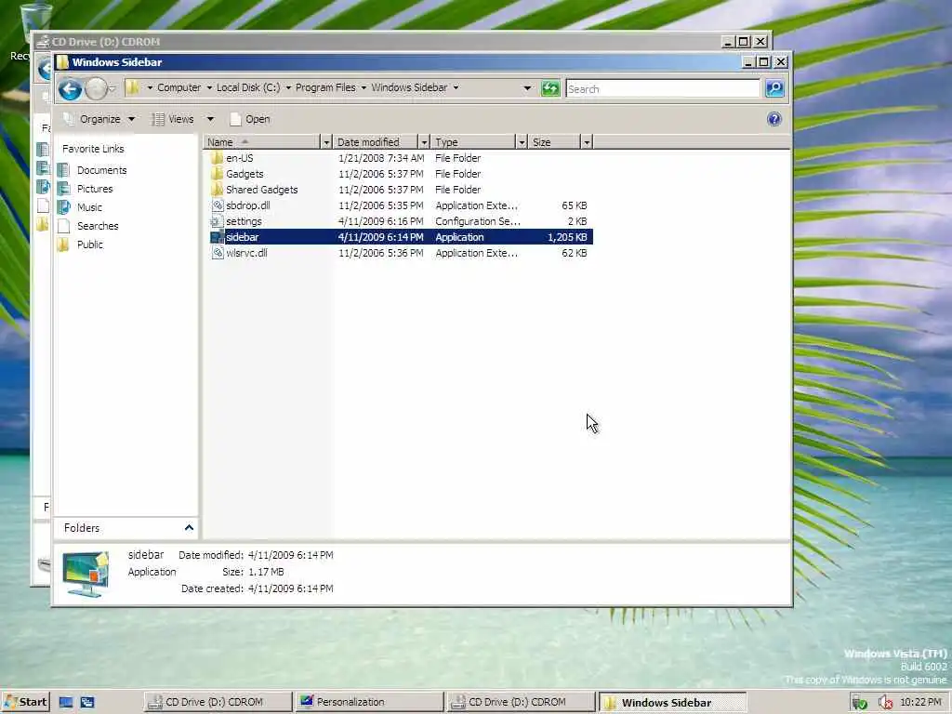Expand the Windows Sidebar breadcrumb arrow
The width and height of the screenshot is (952, 714).
coord(456,88)
